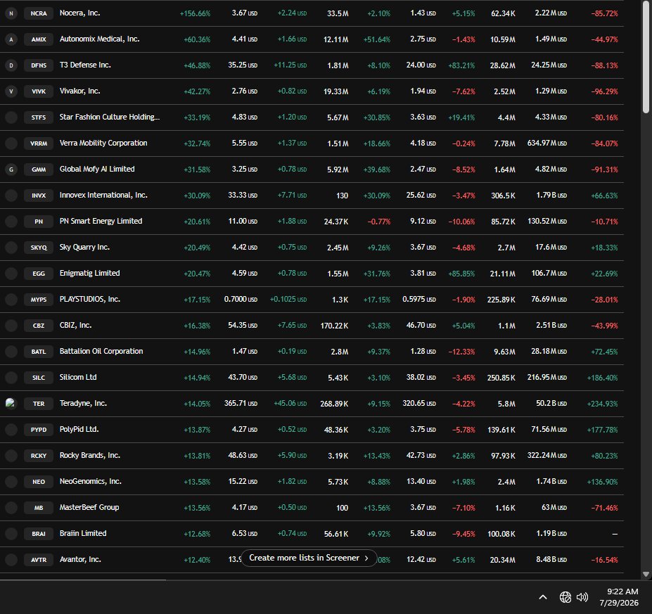Click the Teradyne company logo icon
The image size is (652, 614).
pyautogui.click(x=11, y=404)
